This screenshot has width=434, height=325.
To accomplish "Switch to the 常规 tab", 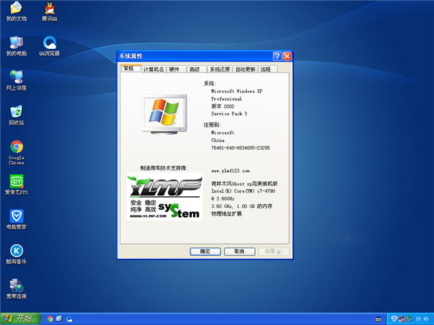I will point(131,68).
